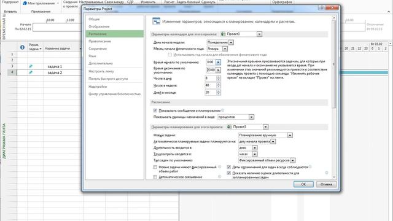Open Надстройки category
This screenshot has height=221, width=393.
[x=115, y=87]
